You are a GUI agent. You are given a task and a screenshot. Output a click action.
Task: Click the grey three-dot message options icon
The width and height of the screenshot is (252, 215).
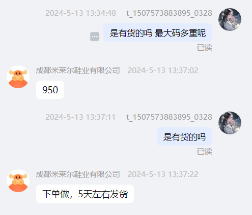pos(95,37)
